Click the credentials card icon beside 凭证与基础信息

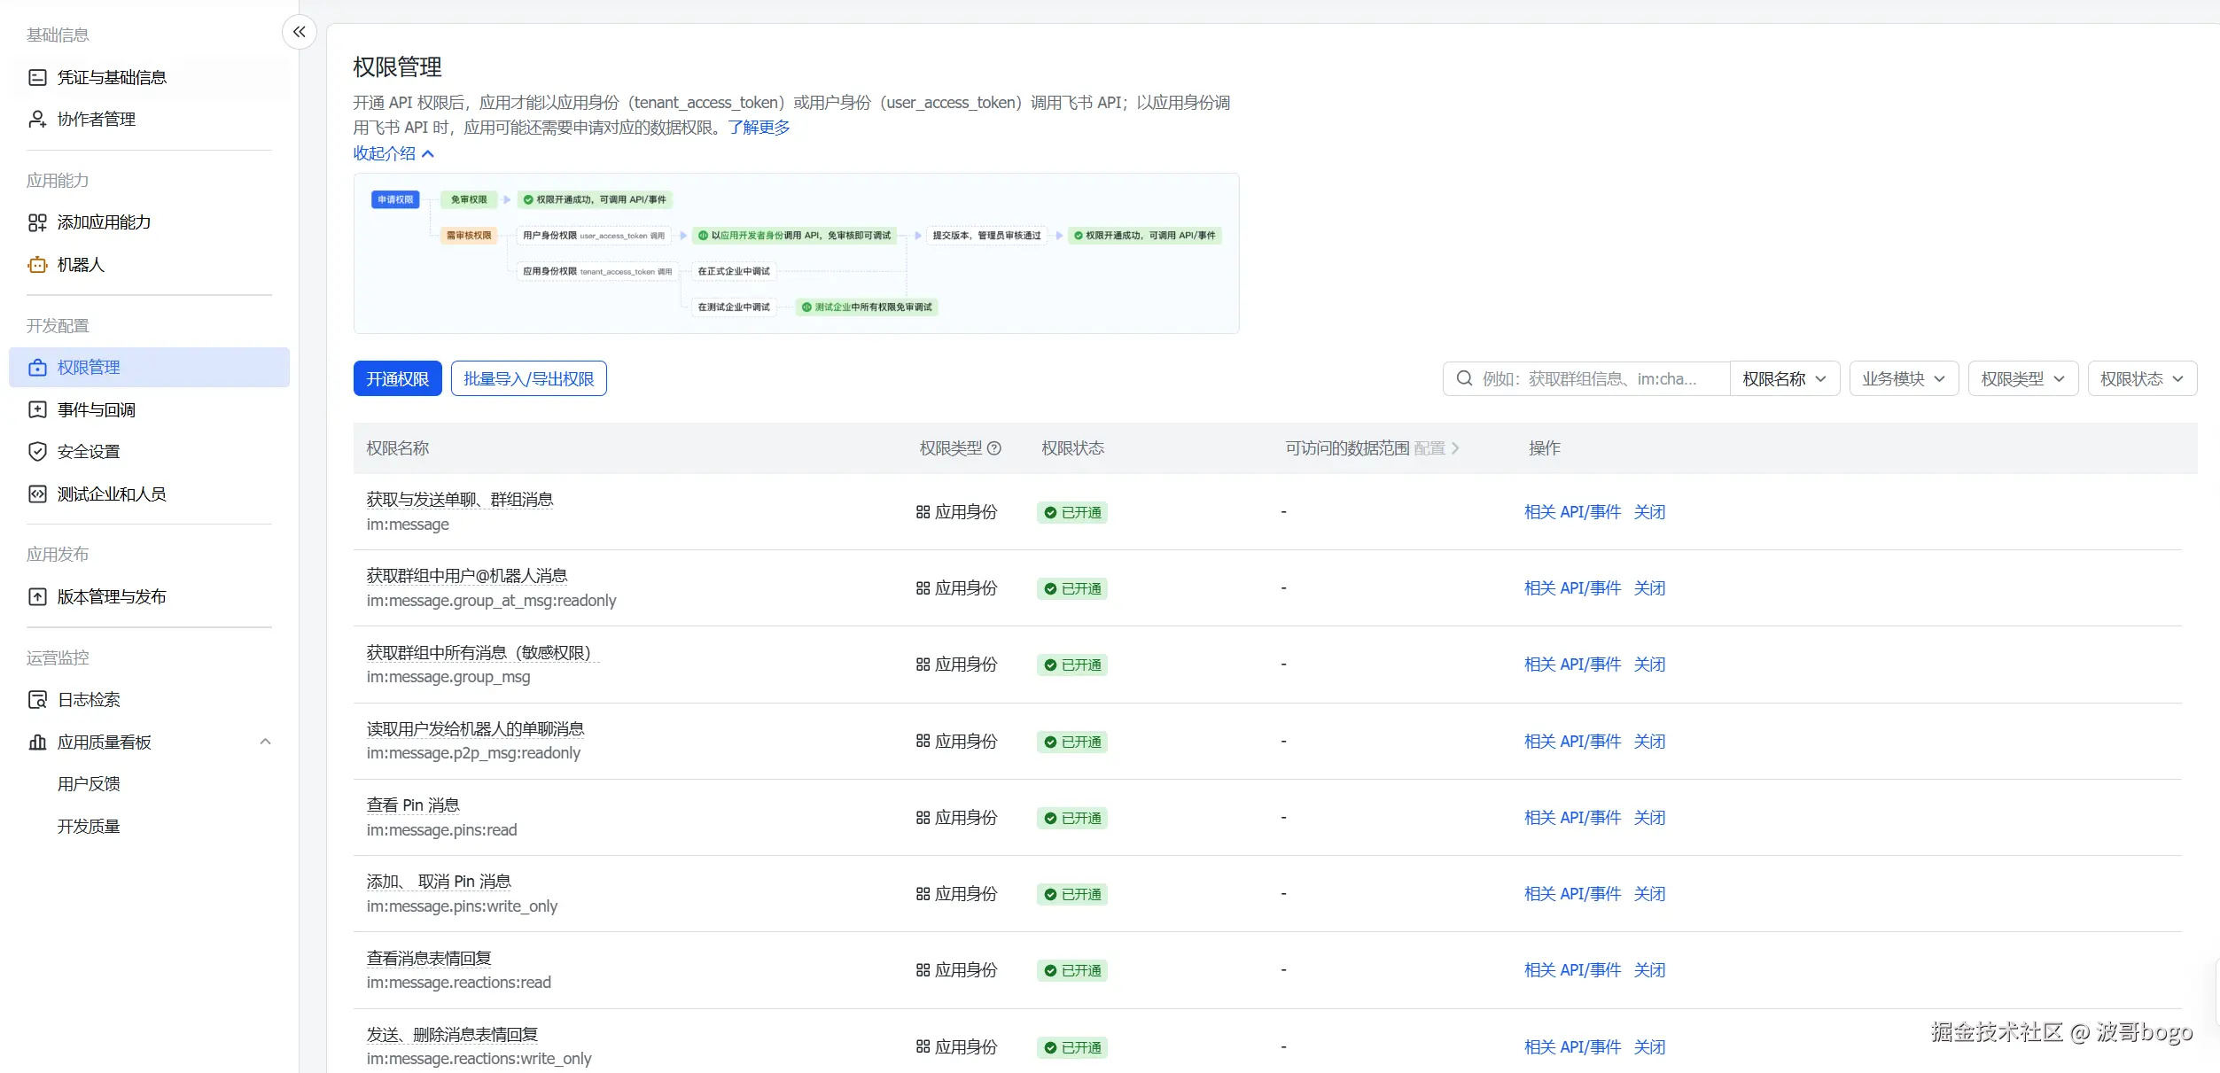(x=37, y=78)
